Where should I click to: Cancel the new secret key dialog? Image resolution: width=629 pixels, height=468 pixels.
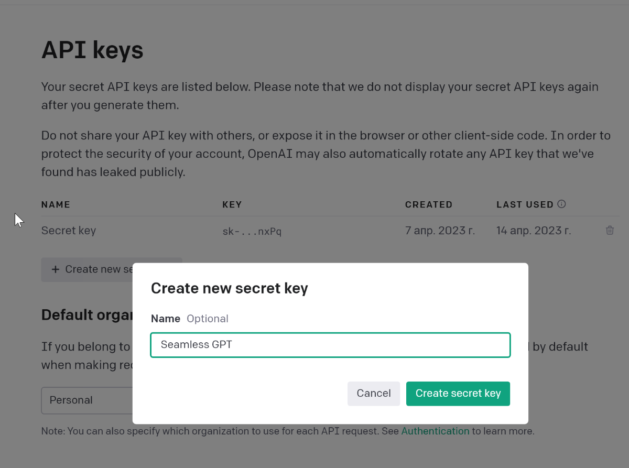click(x=374, y=394)
